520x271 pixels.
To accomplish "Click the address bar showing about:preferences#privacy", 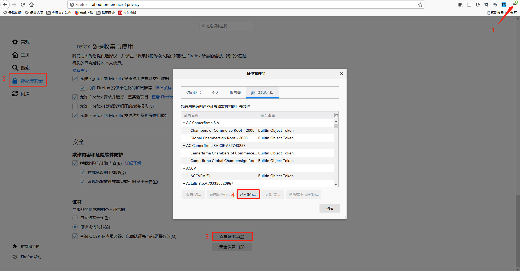I will [x=246, y=5].
